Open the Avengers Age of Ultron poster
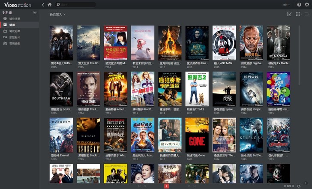Screen dimensions: 312x189 click(279, 135)
